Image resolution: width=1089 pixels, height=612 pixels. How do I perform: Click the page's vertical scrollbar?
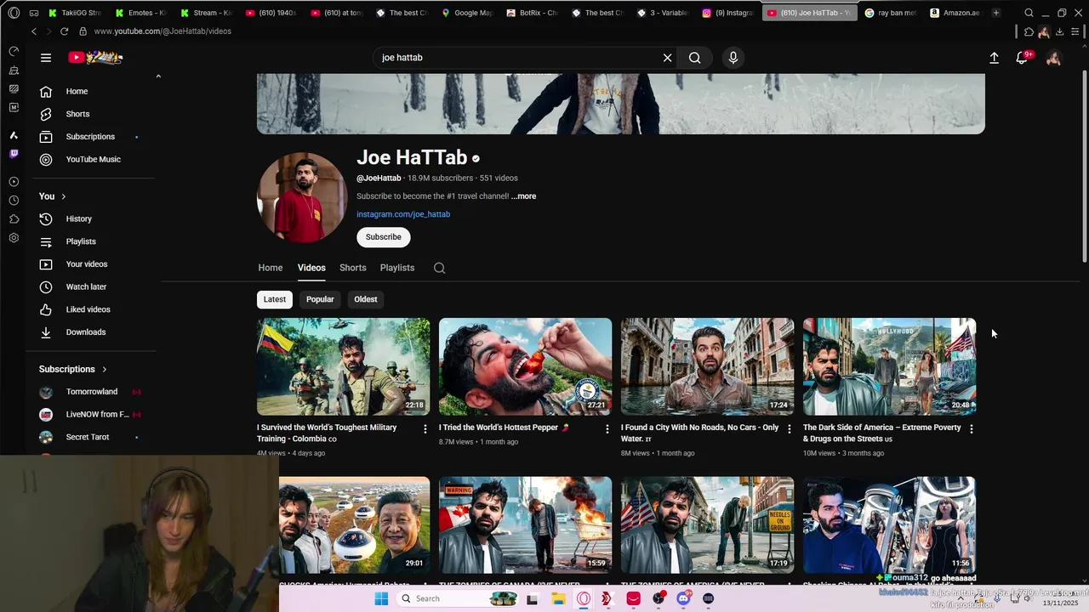[1084, 167]
